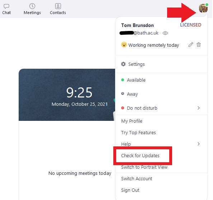Open the Contacts icon
Screen dimensions: 213x200
point(58,6)
